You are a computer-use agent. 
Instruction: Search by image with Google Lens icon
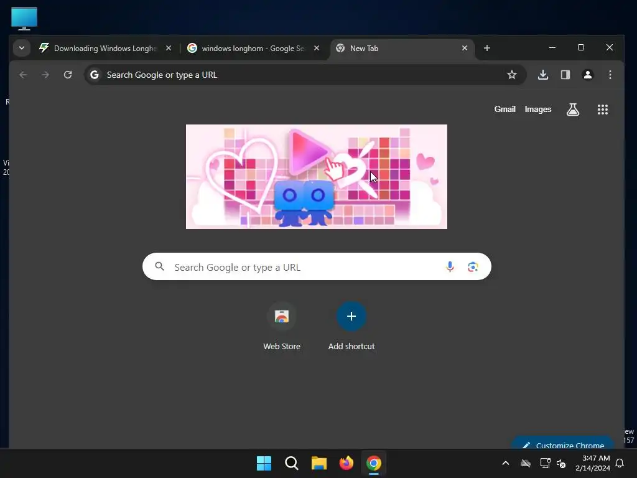click(473, 266)
